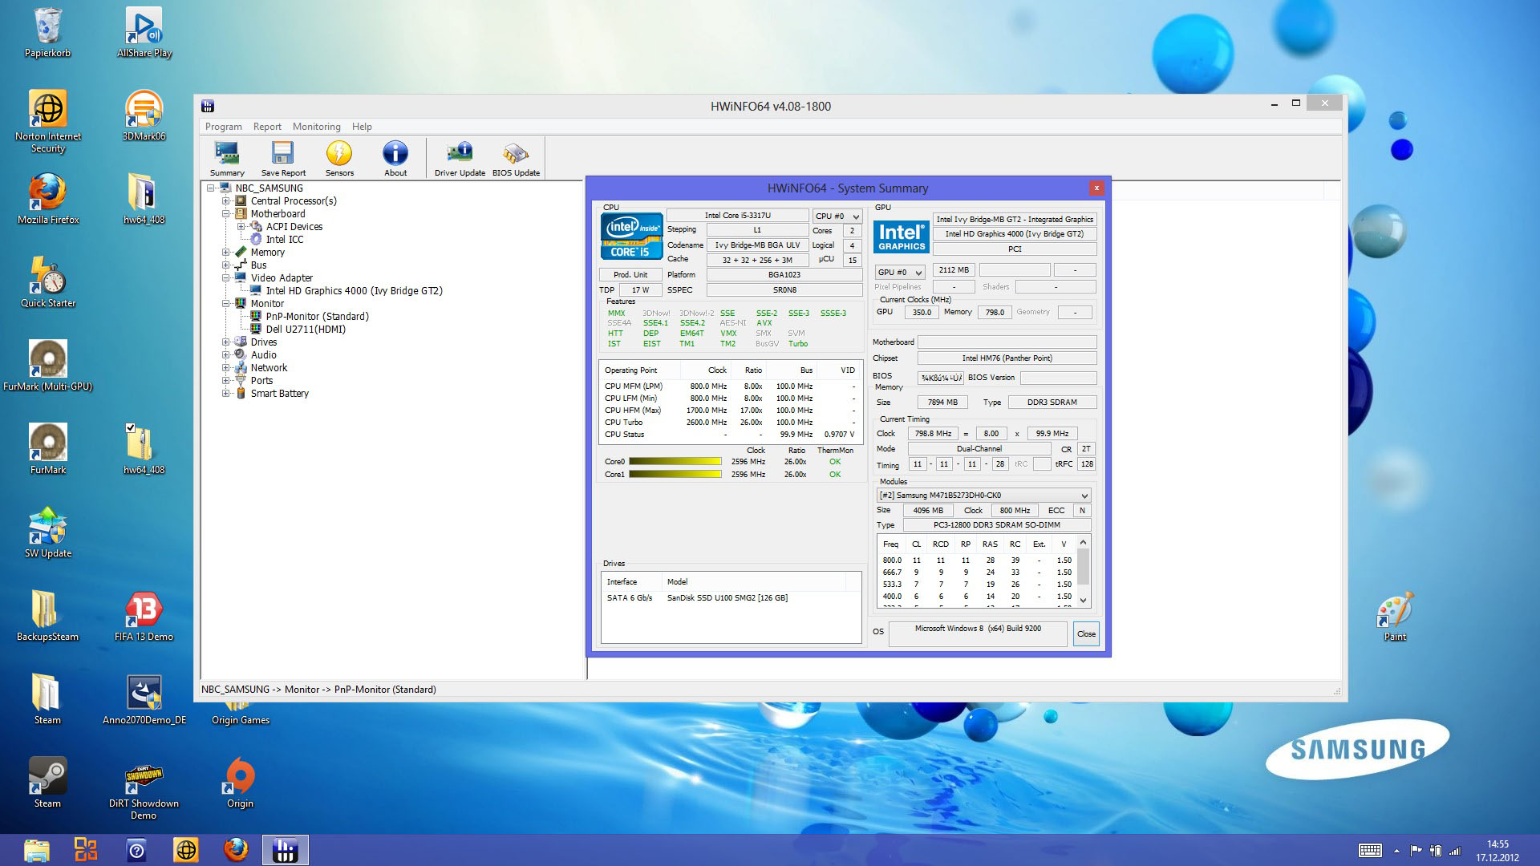
Task: Open the CPU #0 selector dropdown
Action: coord(837,216)
